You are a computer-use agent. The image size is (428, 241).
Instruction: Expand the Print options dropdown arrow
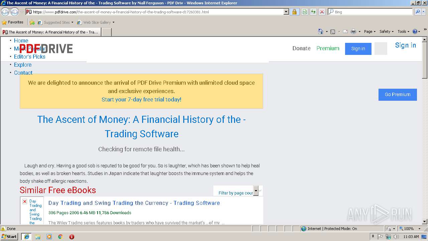(x=359, y=31)
